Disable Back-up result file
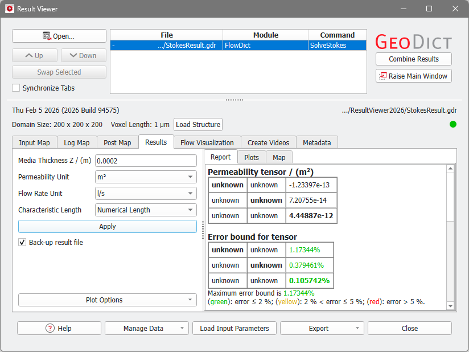469x352 pixels. click(x=22, y=241)
